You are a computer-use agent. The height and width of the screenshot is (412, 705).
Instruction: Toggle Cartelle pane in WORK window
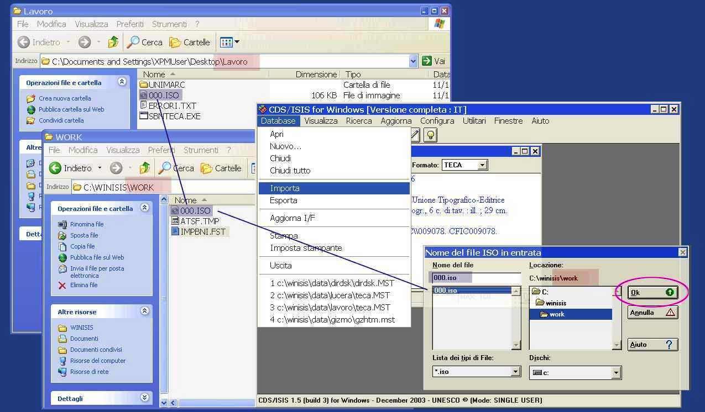point(221,168)
